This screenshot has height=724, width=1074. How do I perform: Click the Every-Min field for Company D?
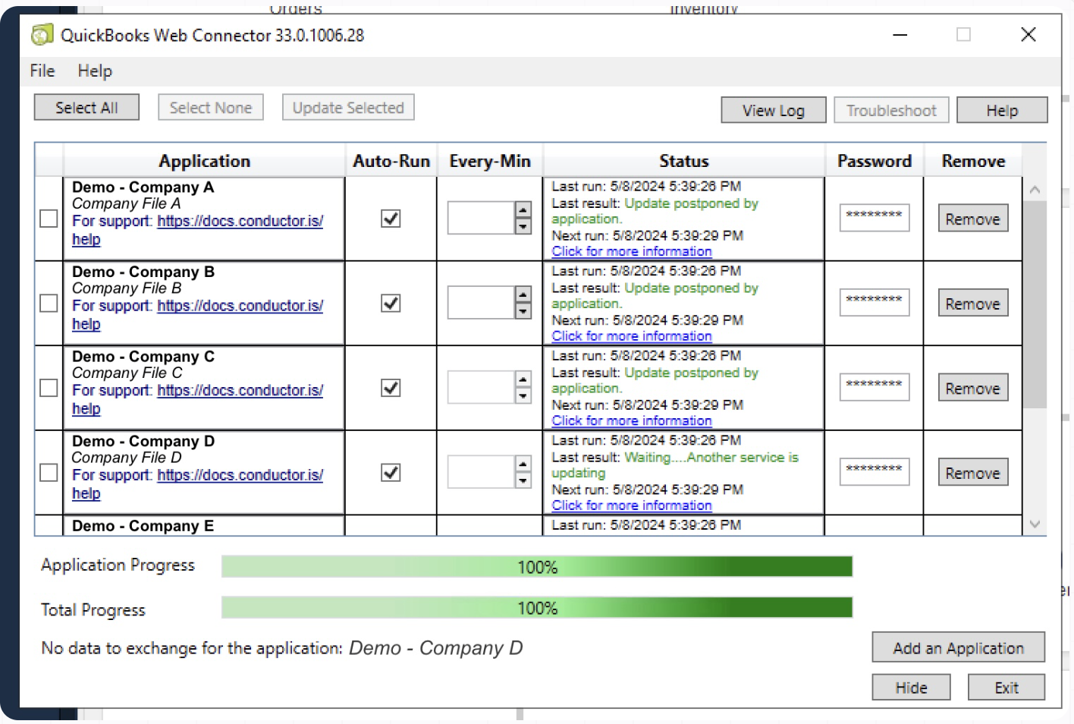point(482,472)
